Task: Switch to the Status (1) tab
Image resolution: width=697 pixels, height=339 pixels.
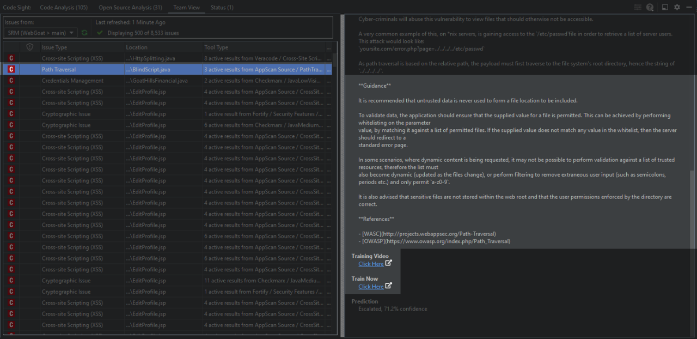Action: click(x=222, y=7)
